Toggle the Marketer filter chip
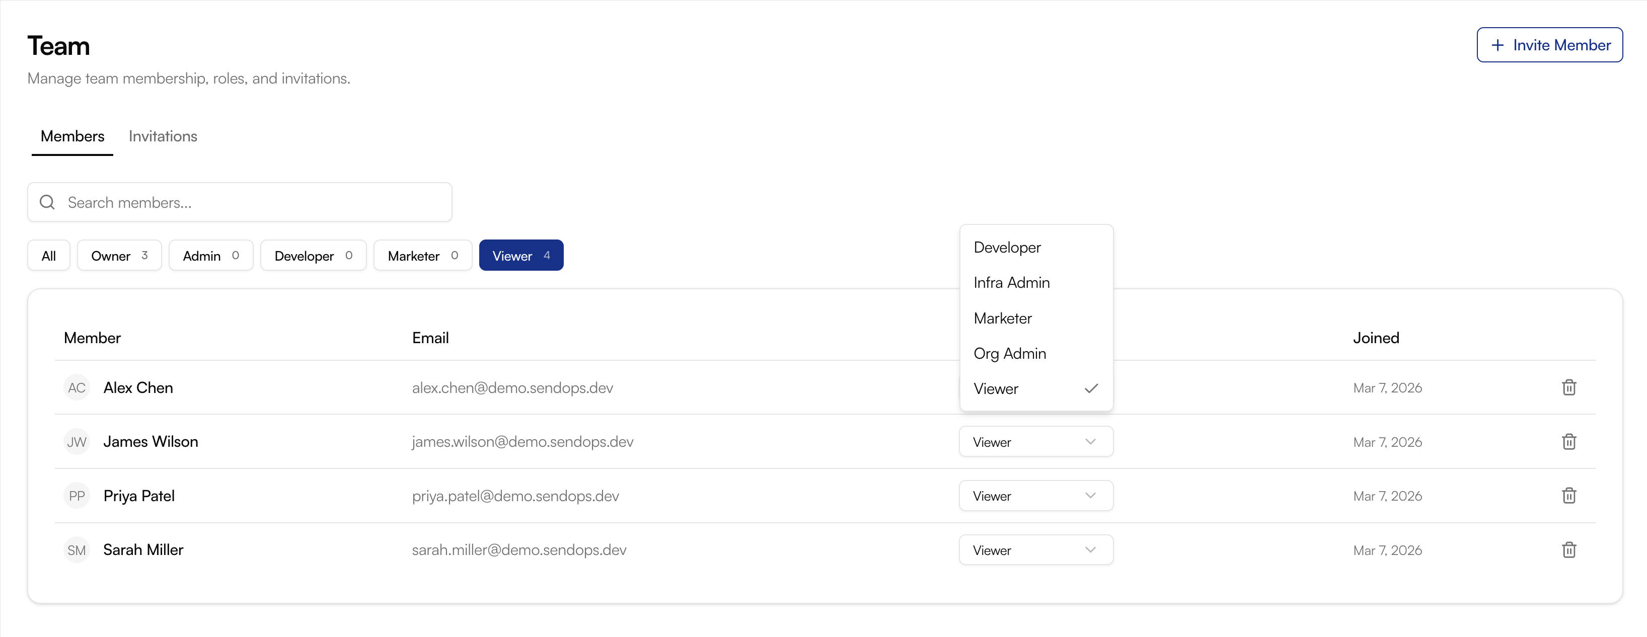 (422, 256)
